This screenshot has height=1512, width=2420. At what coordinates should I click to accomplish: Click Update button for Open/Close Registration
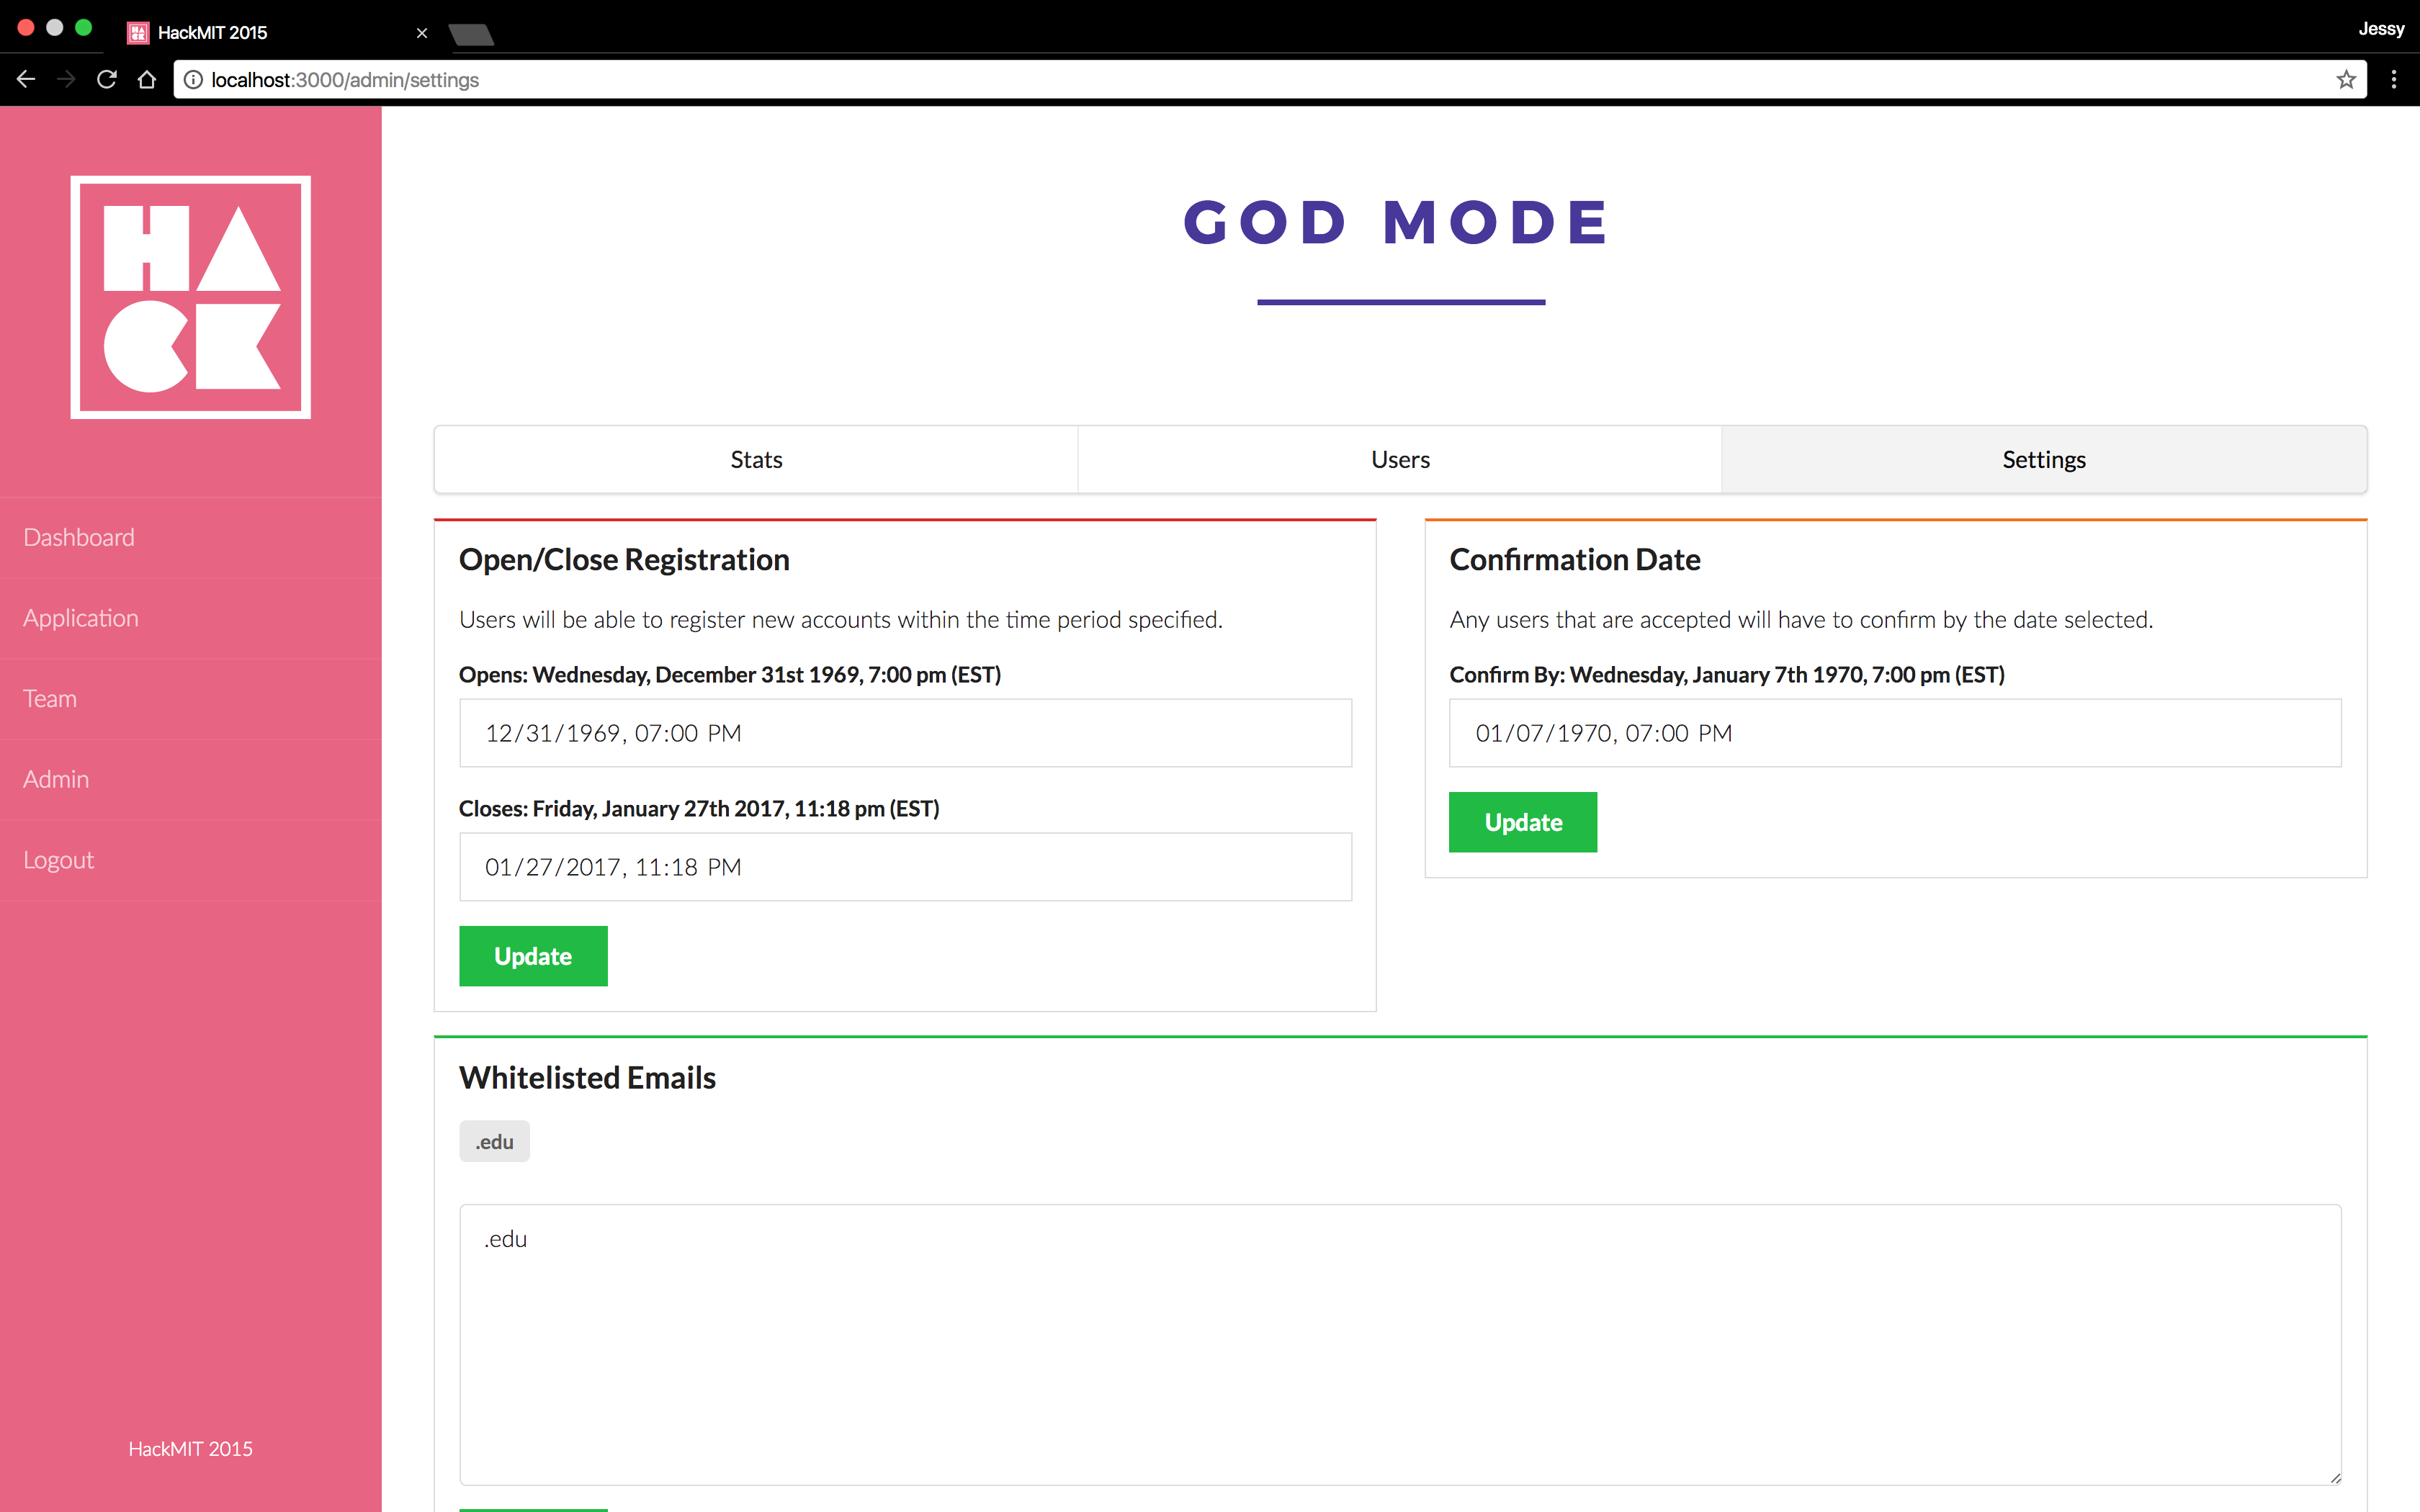tap(532, 956)
